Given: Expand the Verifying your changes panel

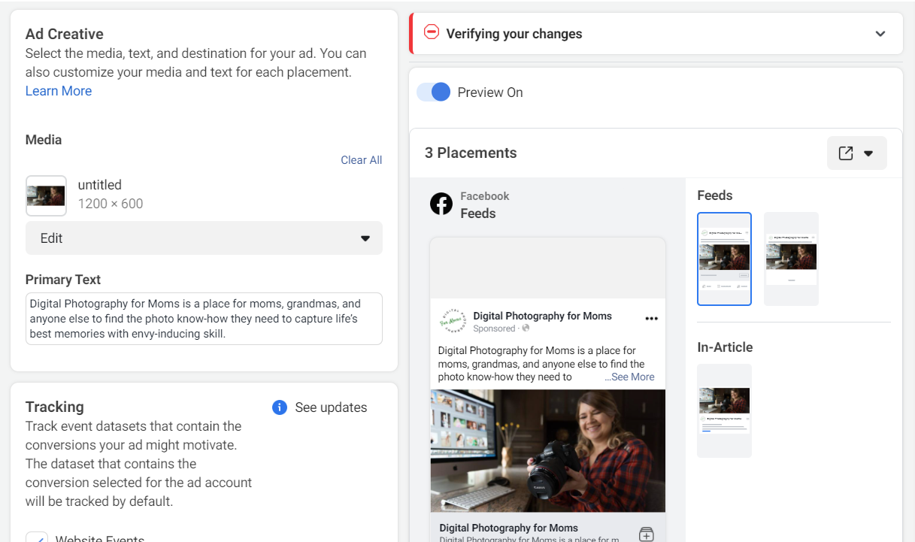Looking at the screenshot, I should [x=880, y=34].
